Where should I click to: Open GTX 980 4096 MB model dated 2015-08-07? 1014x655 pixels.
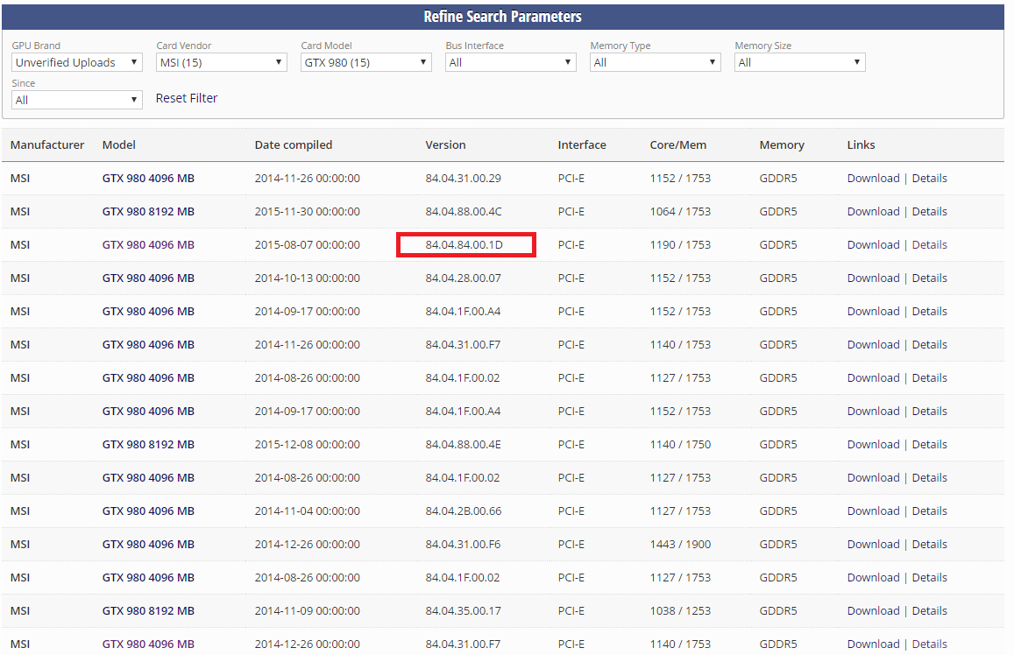tap(148, 245)
